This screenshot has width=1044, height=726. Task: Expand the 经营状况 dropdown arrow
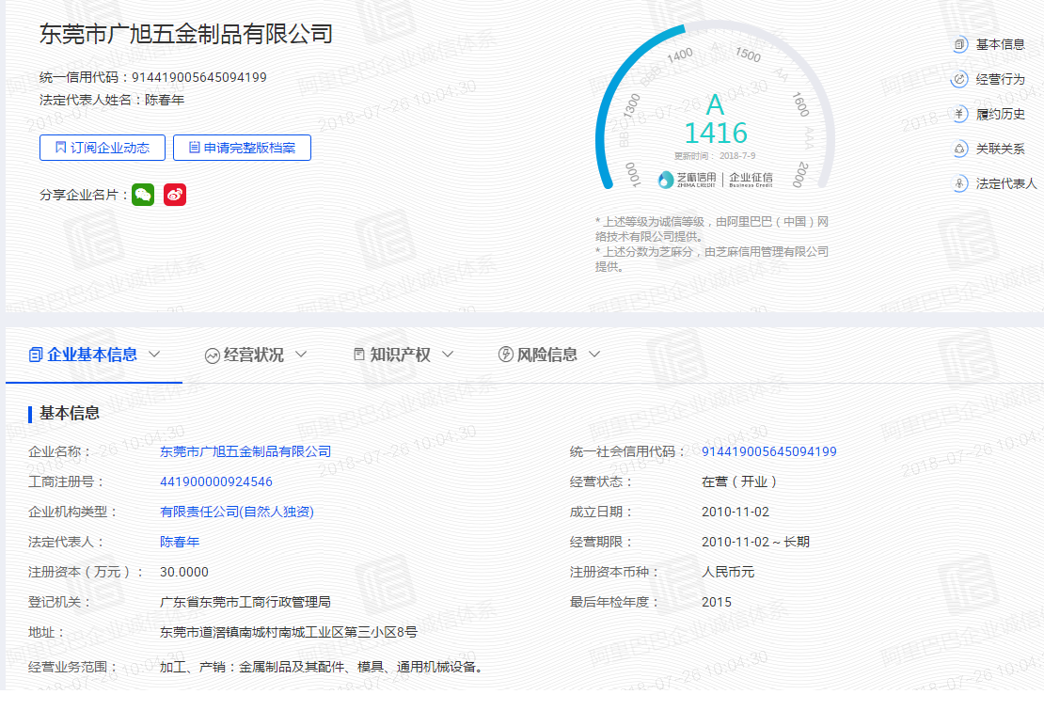(x=301, y=355)
